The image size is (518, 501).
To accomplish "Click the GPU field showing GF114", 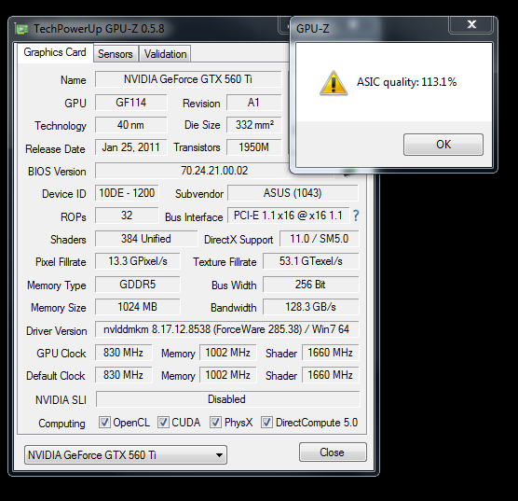I will 130,103.
